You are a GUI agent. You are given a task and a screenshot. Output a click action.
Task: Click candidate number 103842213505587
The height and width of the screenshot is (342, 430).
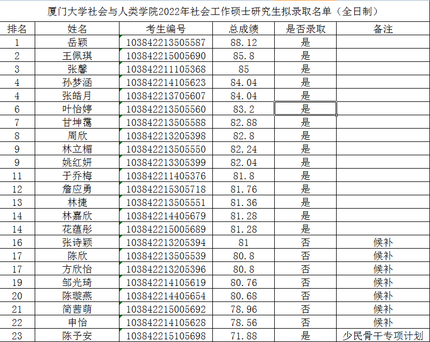click(166, 42)
